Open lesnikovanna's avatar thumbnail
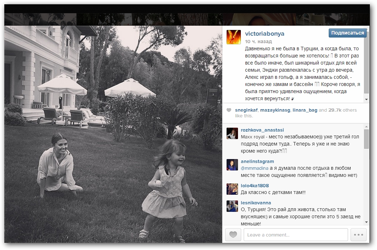 click(232, 206)
